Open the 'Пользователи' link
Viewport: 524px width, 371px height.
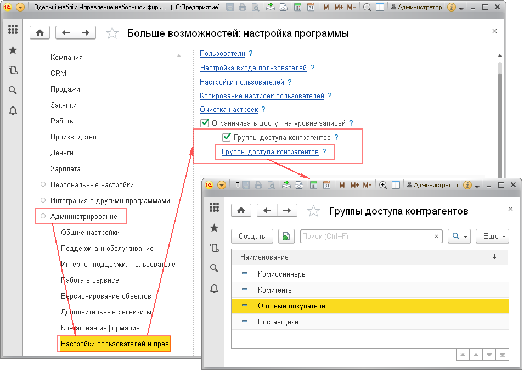[222, 54]
